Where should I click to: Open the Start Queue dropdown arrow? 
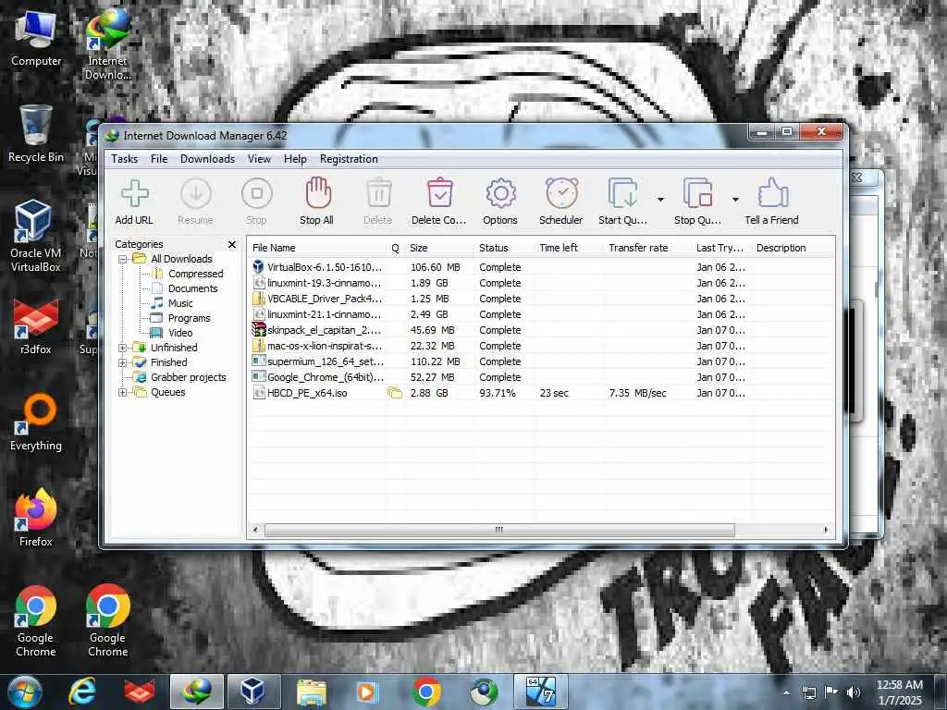click(x=660, y=200)
